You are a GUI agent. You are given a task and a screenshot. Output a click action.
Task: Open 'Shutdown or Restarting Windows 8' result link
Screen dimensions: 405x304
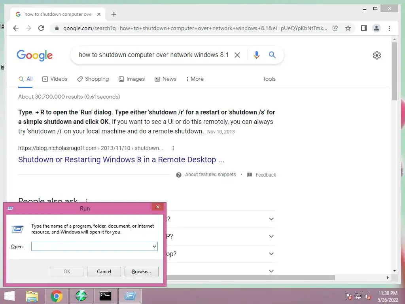(x=121, y=160)
